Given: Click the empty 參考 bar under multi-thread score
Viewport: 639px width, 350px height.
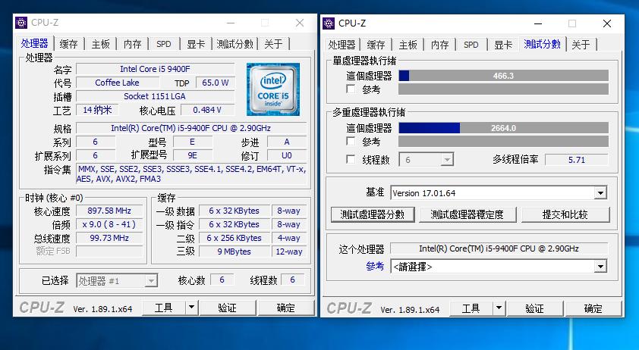Looking at the screenshot, I should click(x=503, y=141).
